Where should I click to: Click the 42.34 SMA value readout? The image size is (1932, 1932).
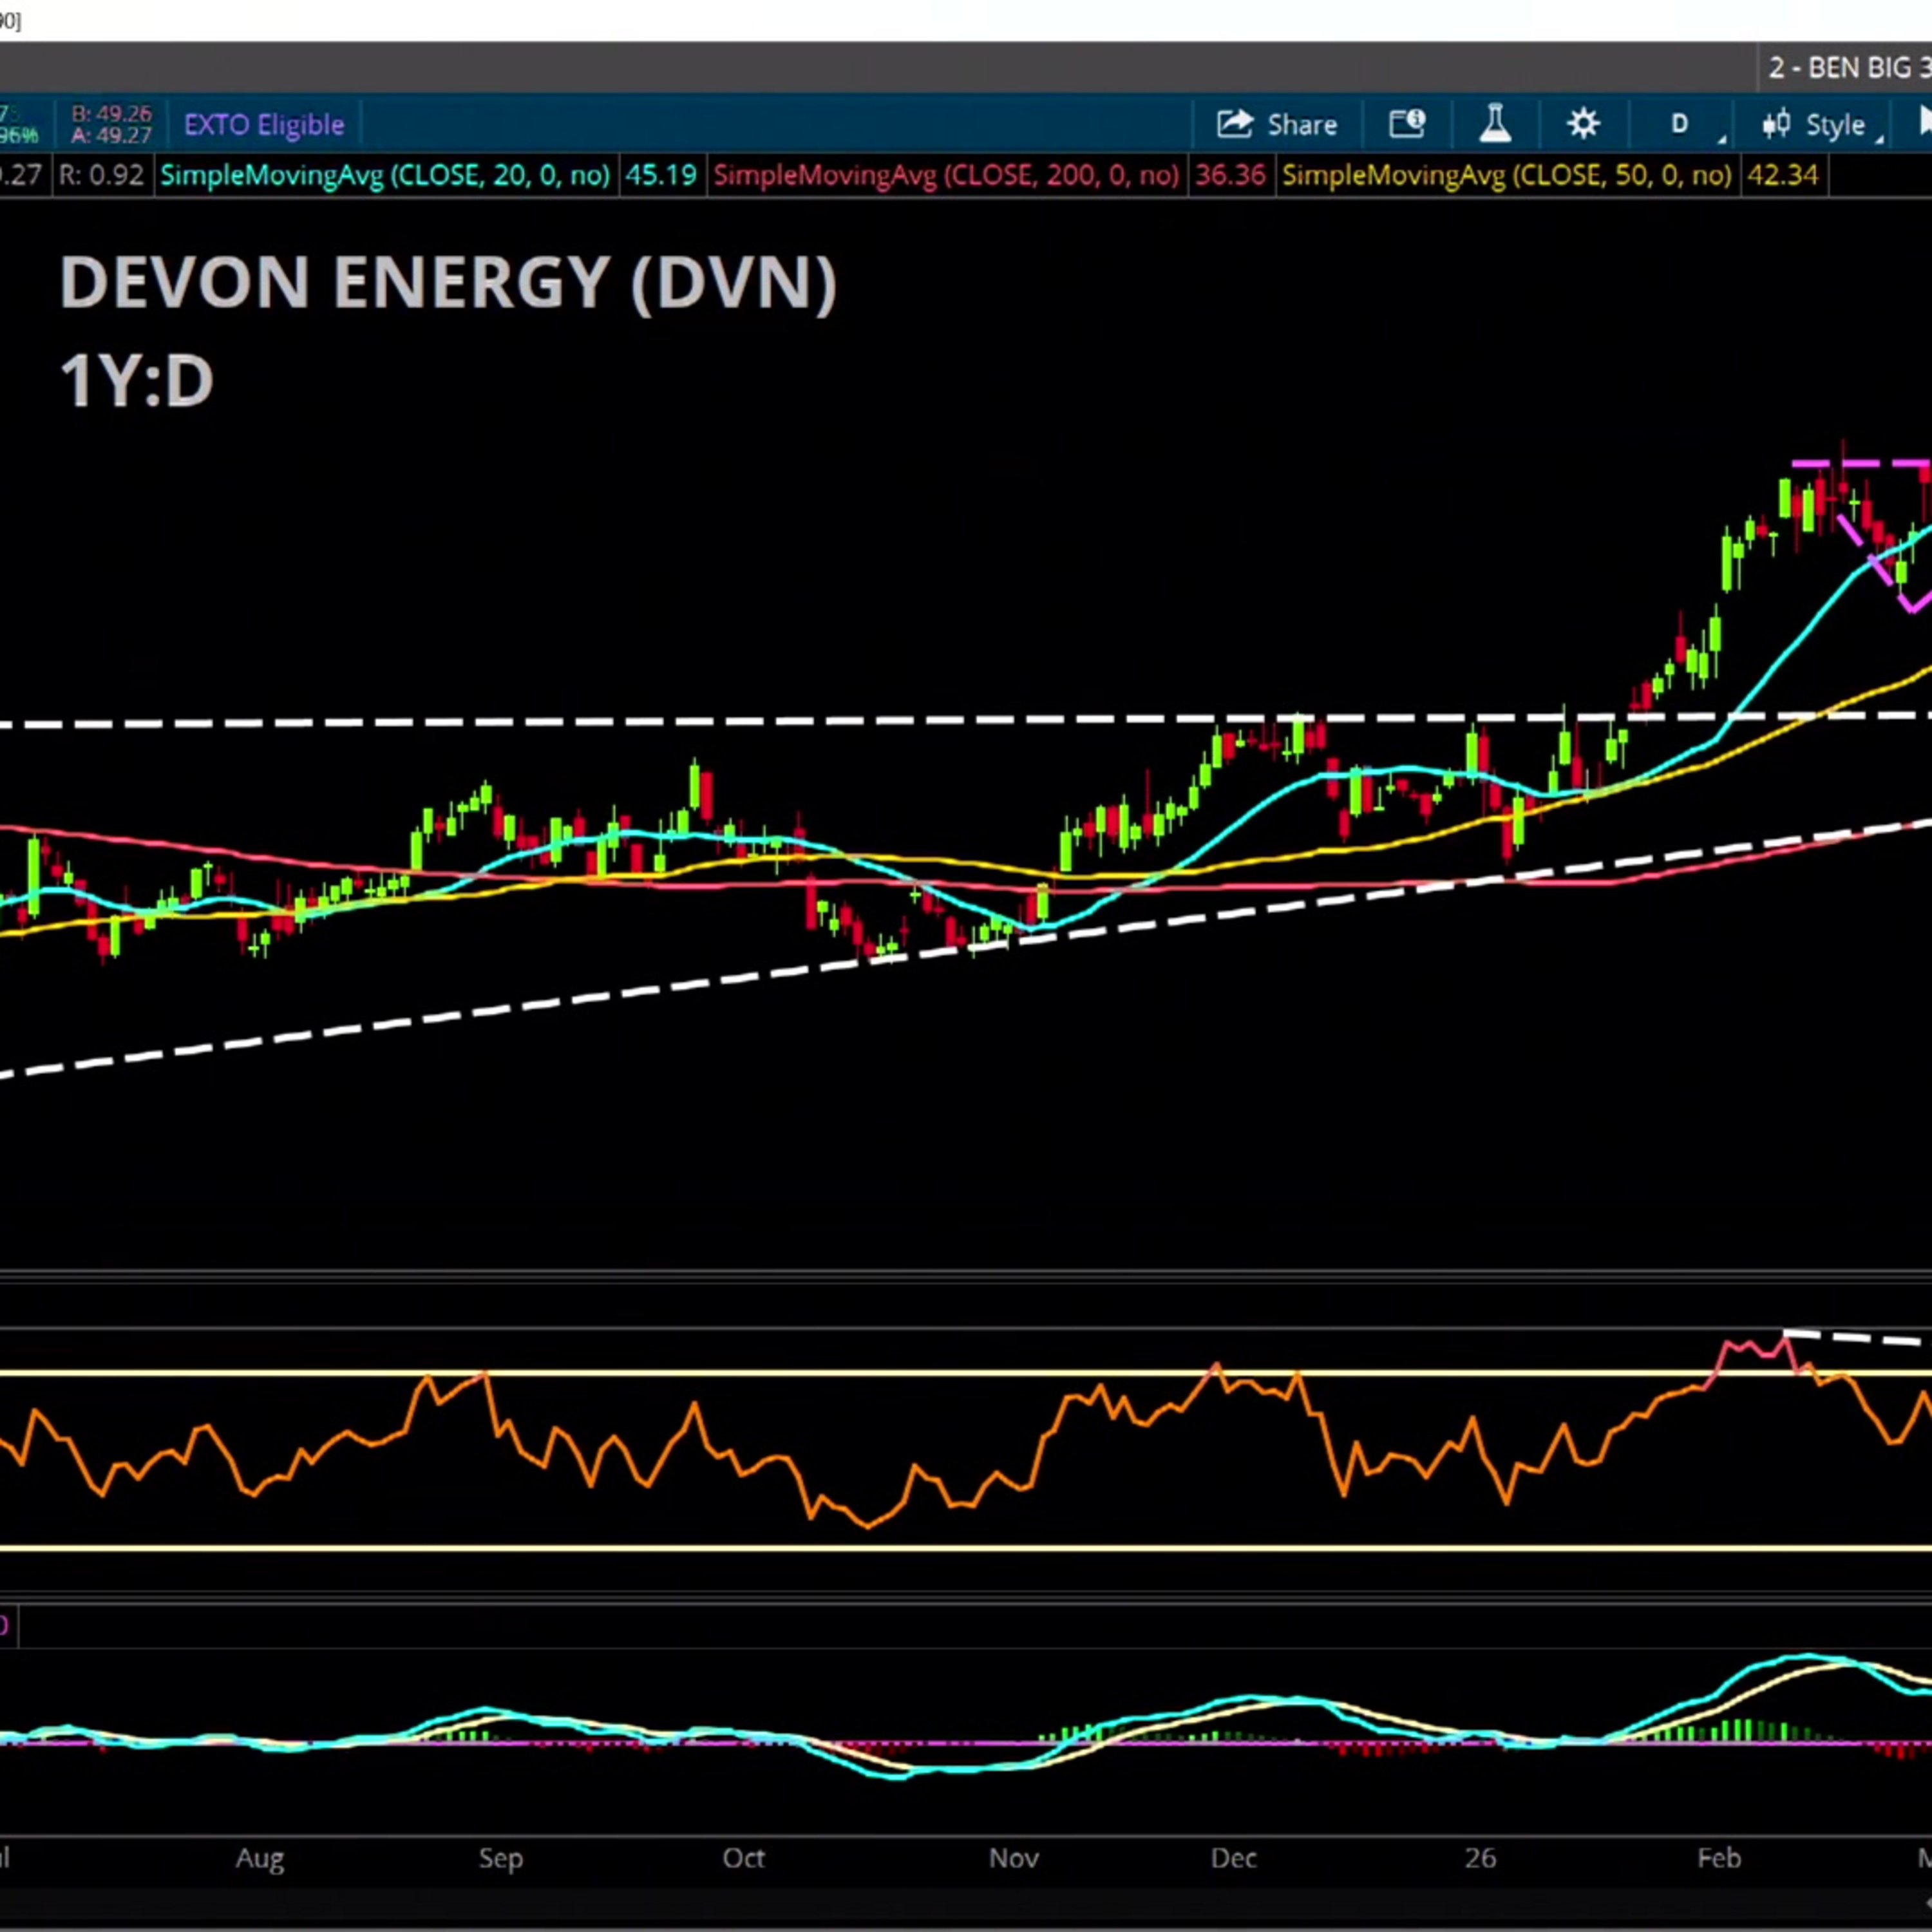[1782, 176]
